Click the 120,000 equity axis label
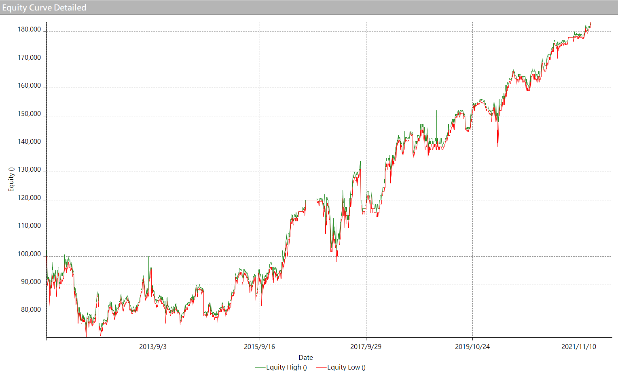This screenshot has height=374, width=618. click(29, 198)
